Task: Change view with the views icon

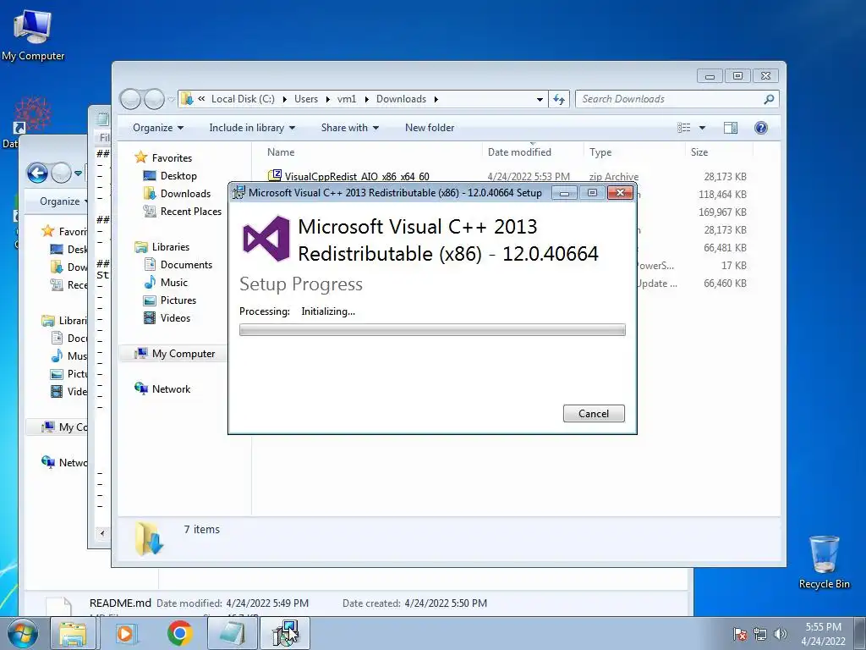Action: point(683,128)
